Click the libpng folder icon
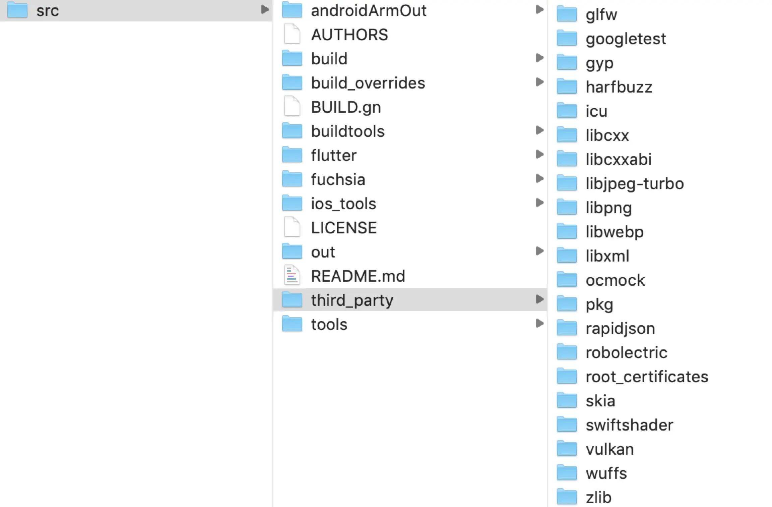The width and height of the screenshot is (772, 507). [567, 207]
